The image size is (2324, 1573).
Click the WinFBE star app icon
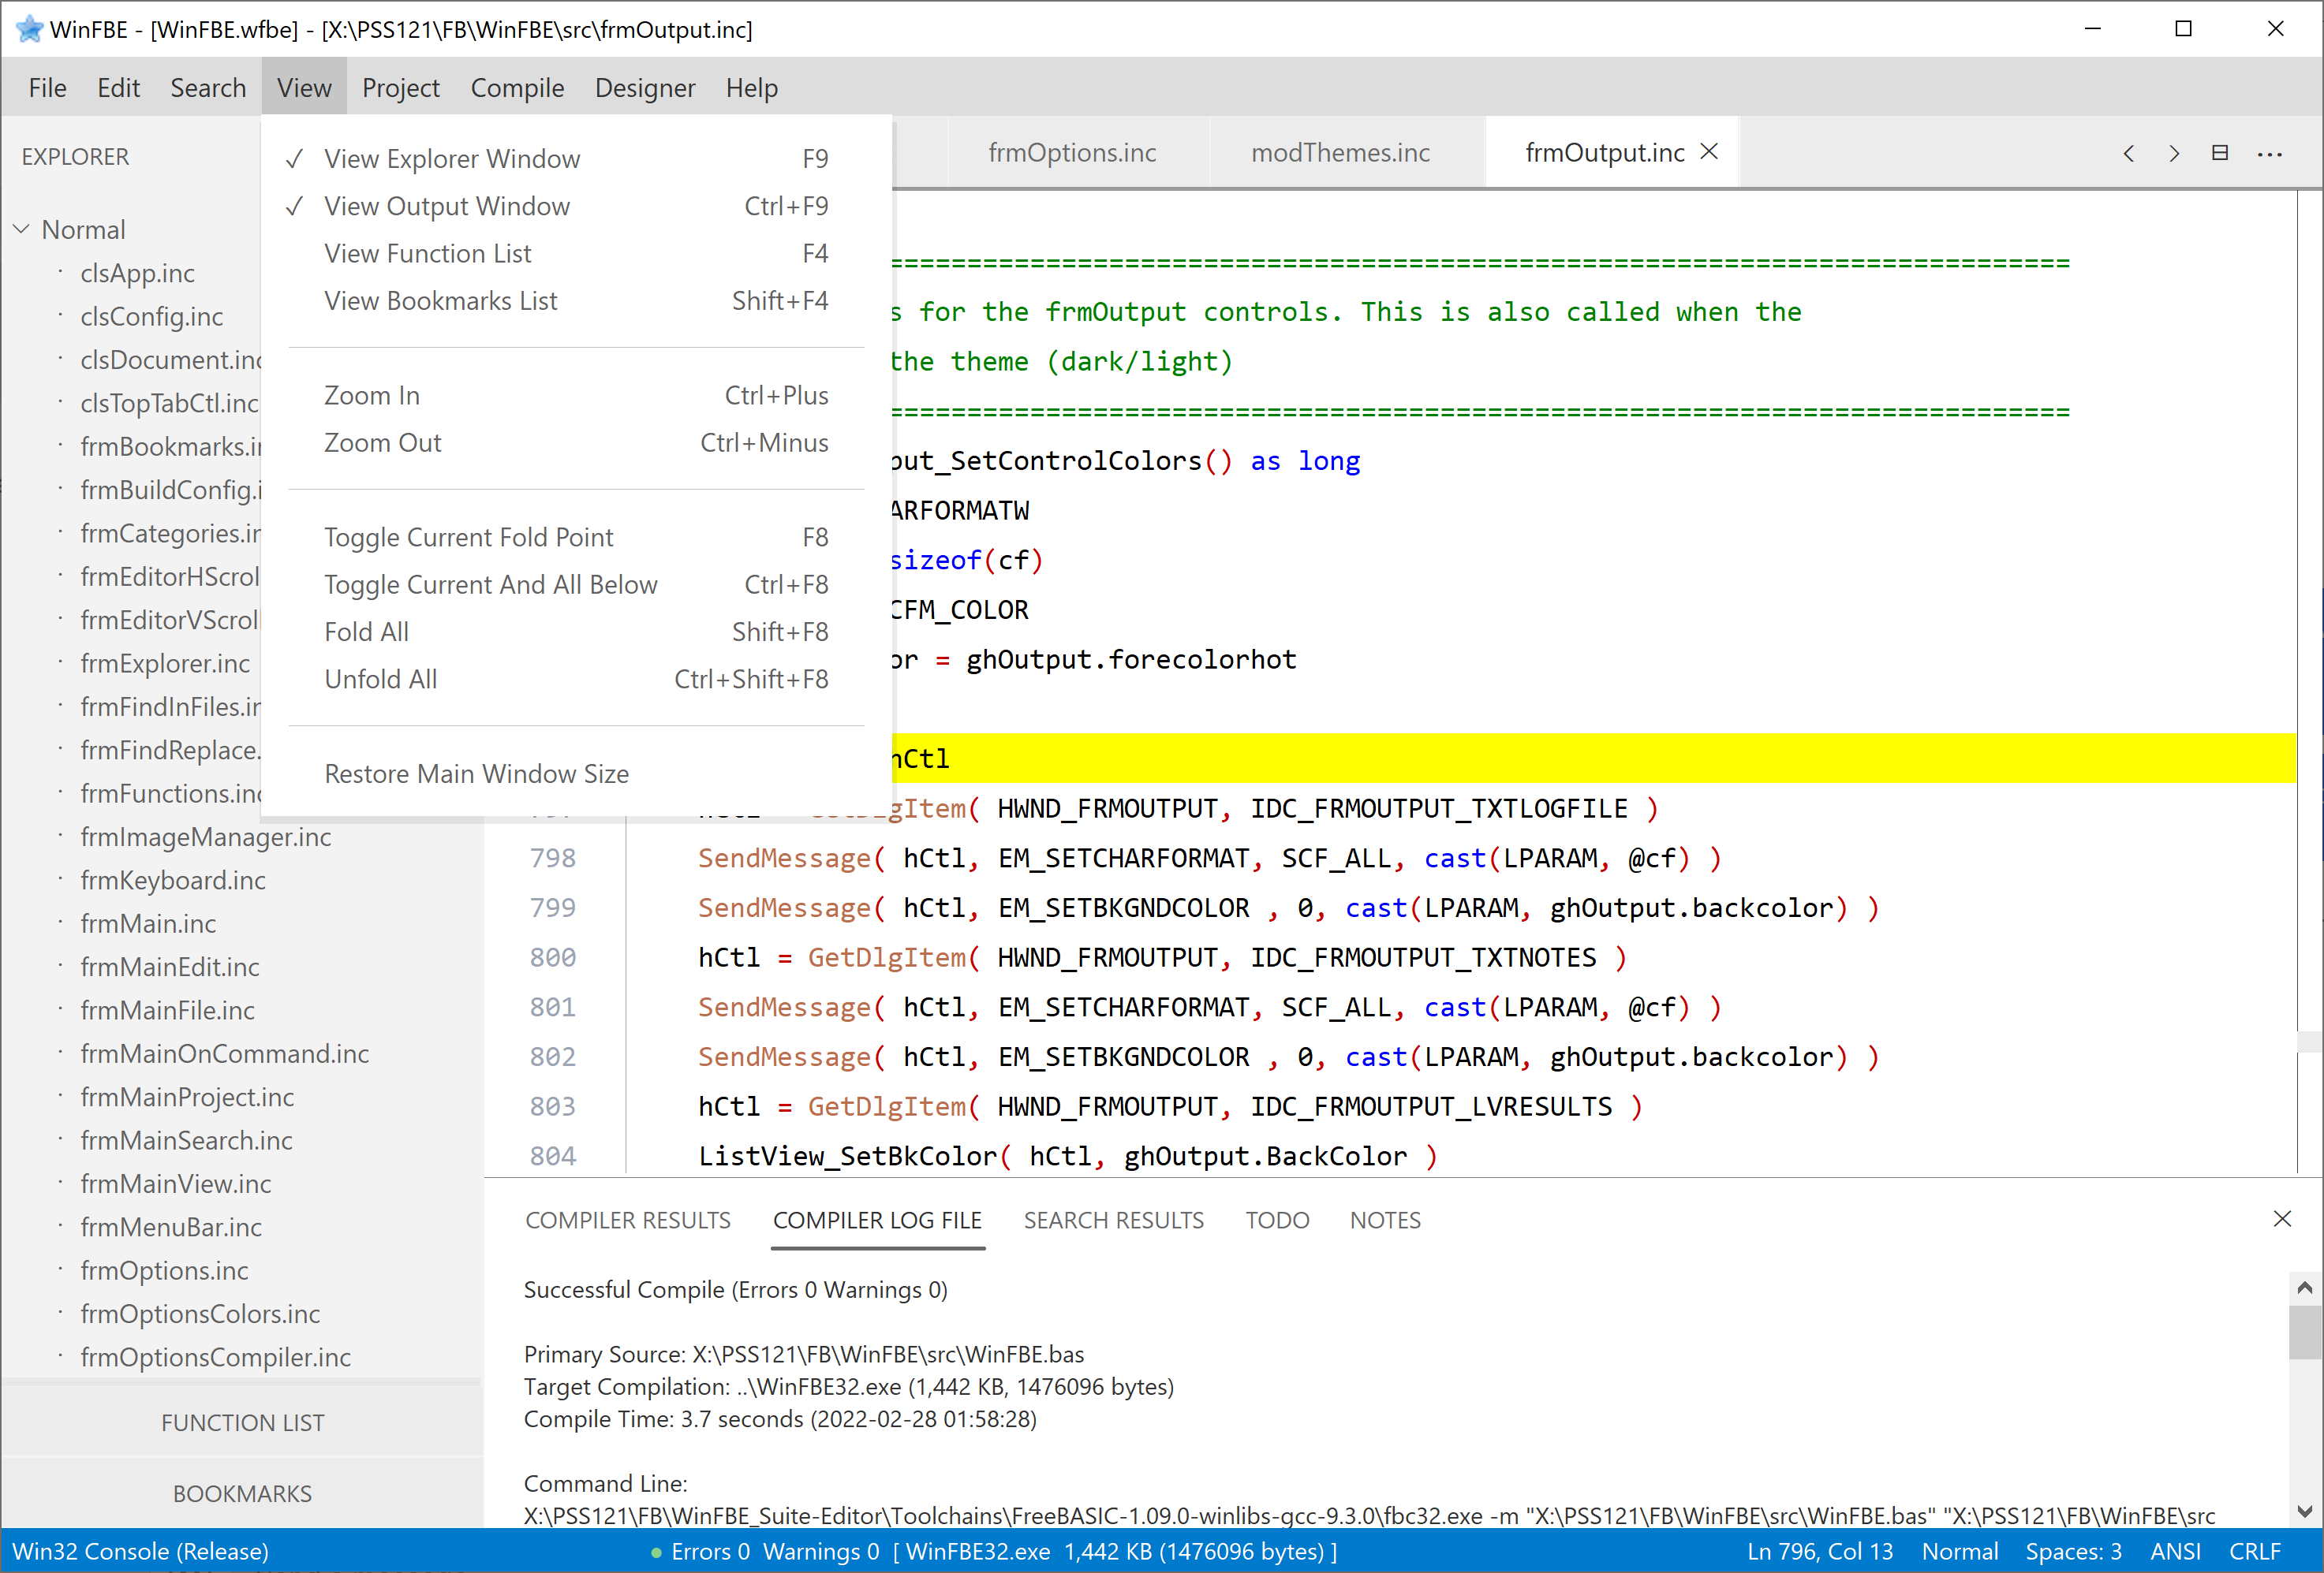coord(30,29)
